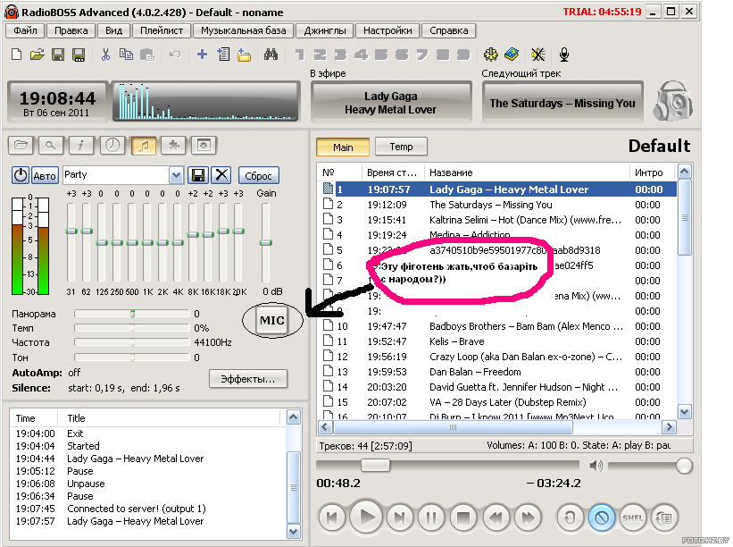This screenshot has width=733, height=547.
Task: Open the clock scheduler panel tab
Action: tap(112, 146)
